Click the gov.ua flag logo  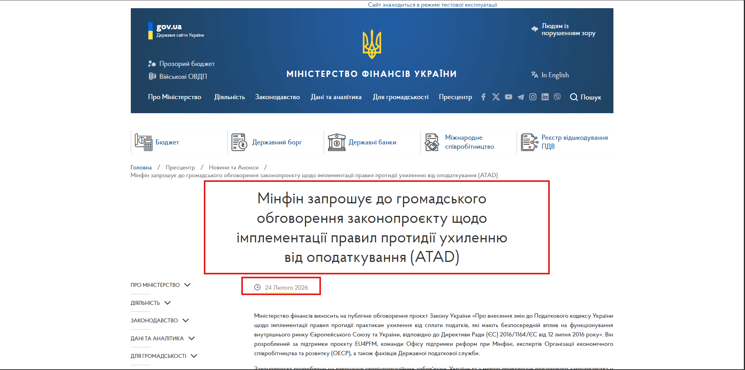pyautogui.click(x=150, y=31)
